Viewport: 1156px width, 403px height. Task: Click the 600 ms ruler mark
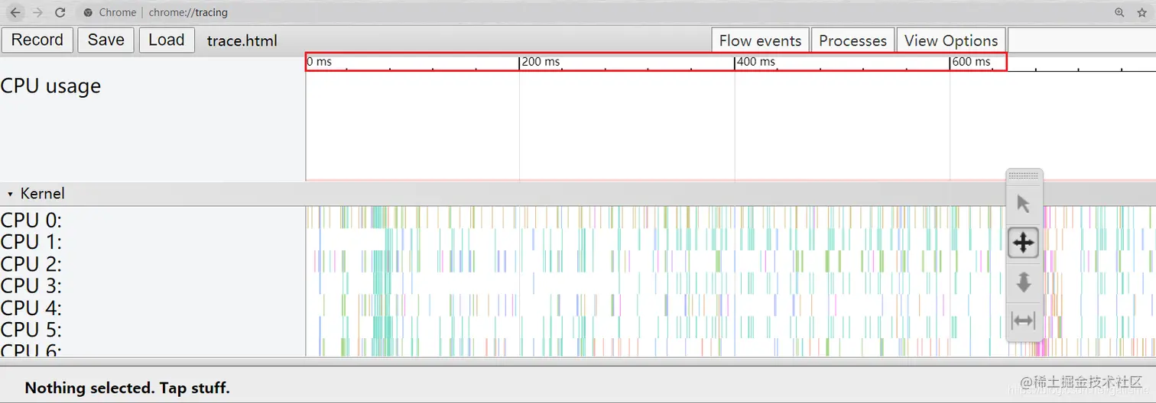[x=971, y=62]
